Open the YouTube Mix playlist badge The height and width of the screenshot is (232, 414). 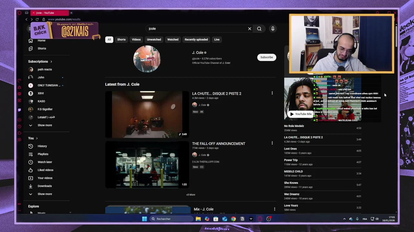point(301,114)
